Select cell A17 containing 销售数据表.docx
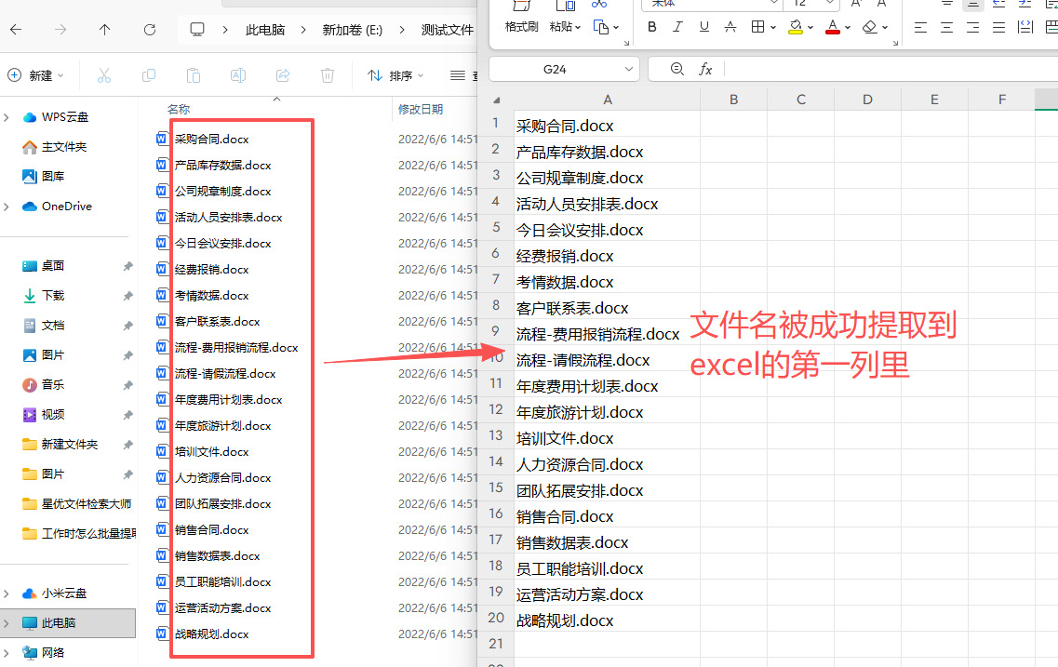Viewport: 1058px width, 667px height. tap(608, 542)
